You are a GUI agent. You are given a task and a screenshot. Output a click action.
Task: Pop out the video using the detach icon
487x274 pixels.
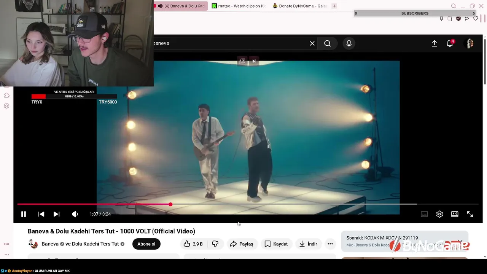tap(242, 61)
